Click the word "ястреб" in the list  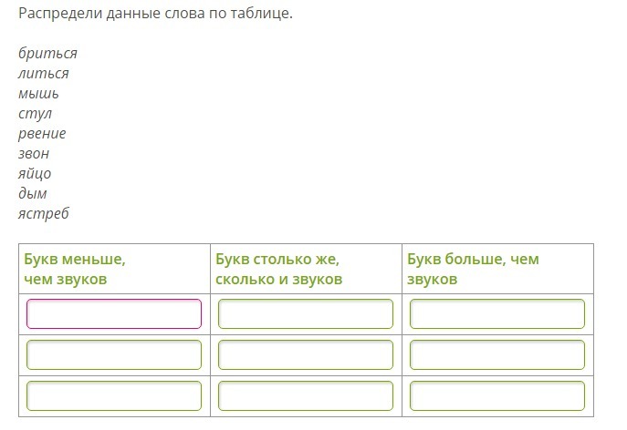(x=44, y=213)
